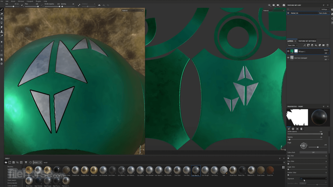
Task: Open the right viewport Material dropdown
Action: [274, 10]
